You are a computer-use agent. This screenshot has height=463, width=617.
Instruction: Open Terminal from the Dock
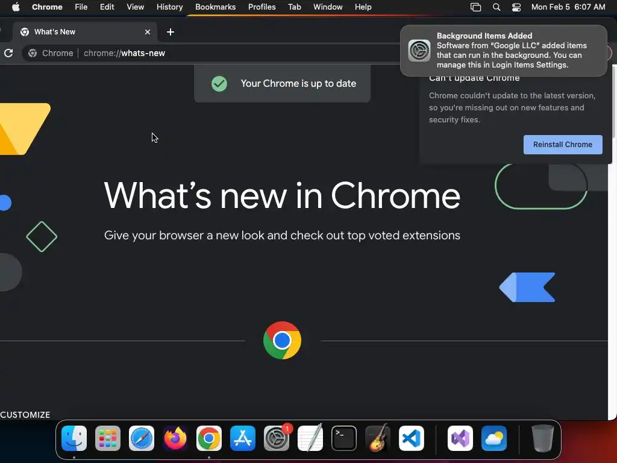(x=344, y=438)
